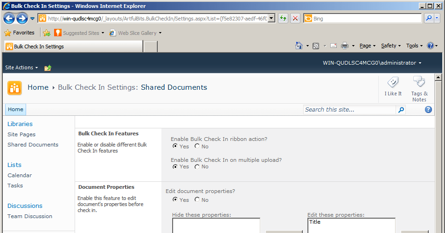Go to the Calendar list link
This screenshot has width=445, height=233.
(x=20, y=175)
